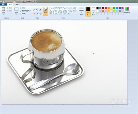Click the Edit colors button

(x=127, y=10)
